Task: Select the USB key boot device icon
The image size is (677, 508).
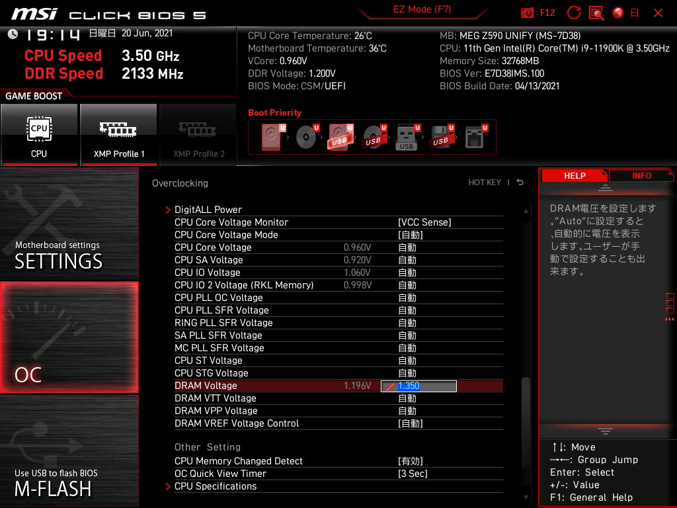Action: pos(407,138)
